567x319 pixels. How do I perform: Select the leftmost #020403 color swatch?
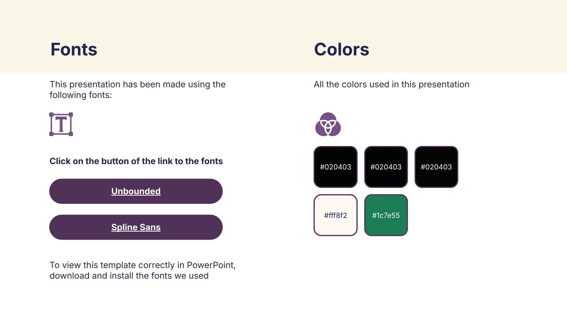coord(335,167)
